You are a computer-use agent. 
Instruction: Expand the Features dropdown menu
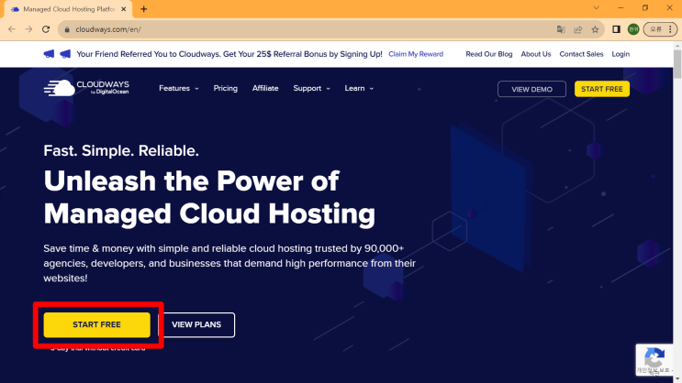click(179, 88)
